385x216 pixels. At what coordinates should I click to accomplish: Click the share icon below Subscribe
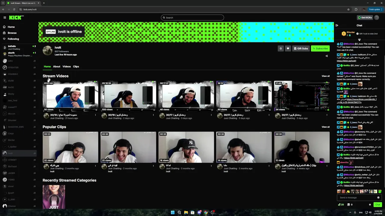pos(327,56)
